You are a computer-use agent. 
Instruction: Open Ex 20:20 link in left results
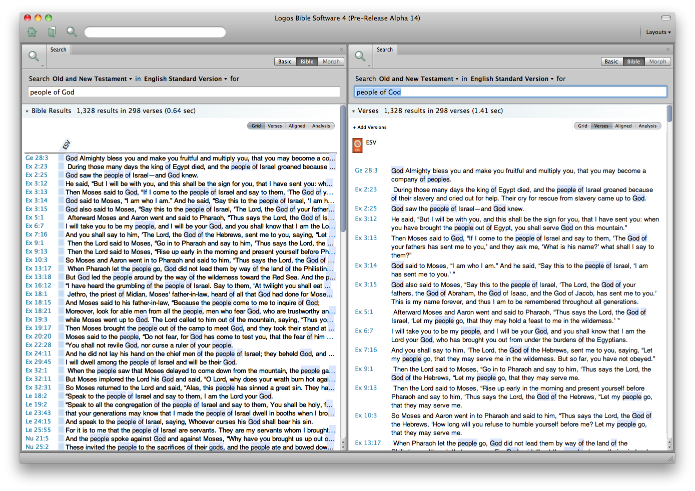39,336
